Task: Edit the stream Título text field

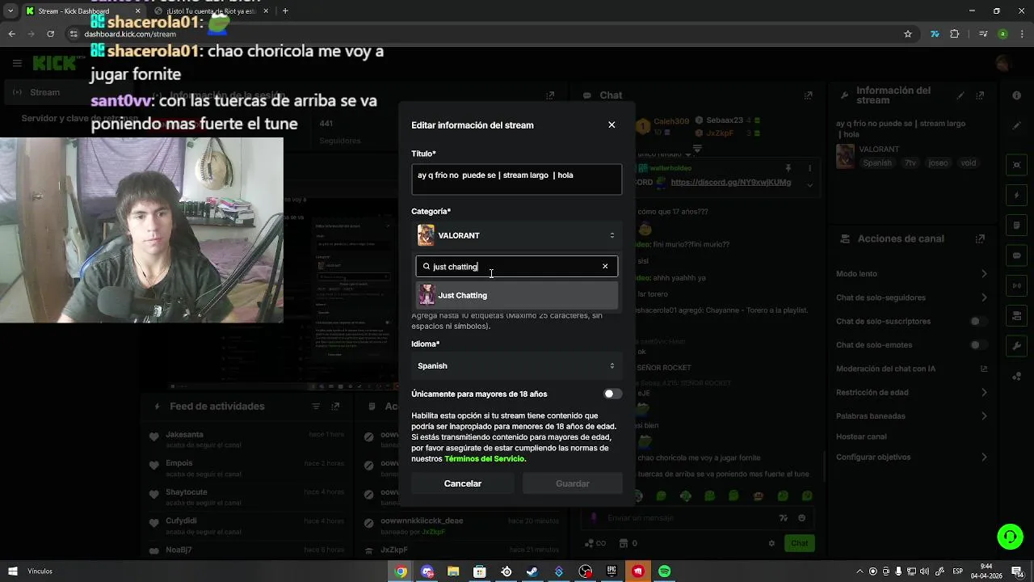Action: (517, 179)
